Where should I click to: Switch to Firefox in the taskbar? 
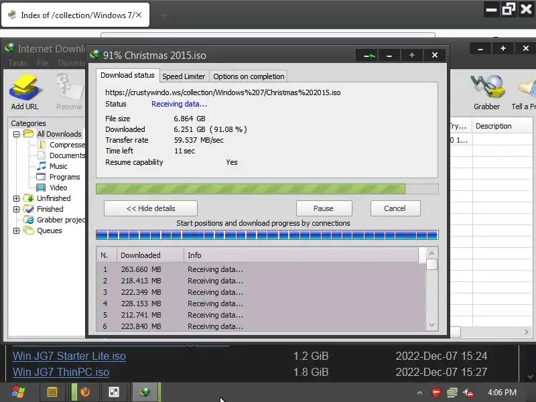pos(85,392)
